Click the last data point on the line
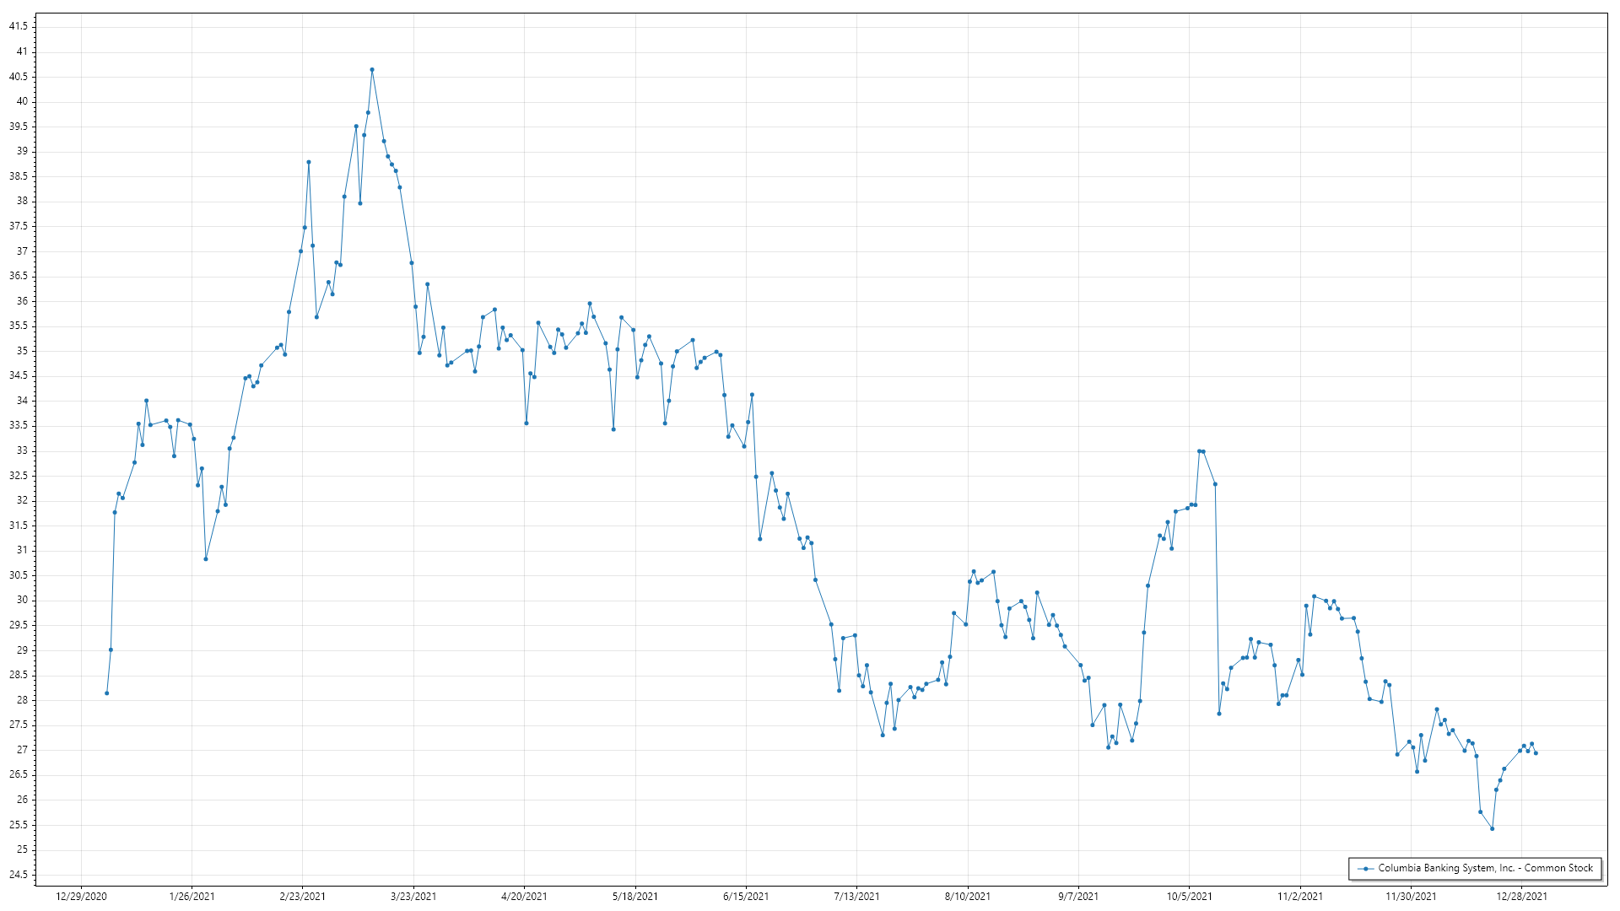Screen dimensions: 1620x911 [x=1536, y=753]
